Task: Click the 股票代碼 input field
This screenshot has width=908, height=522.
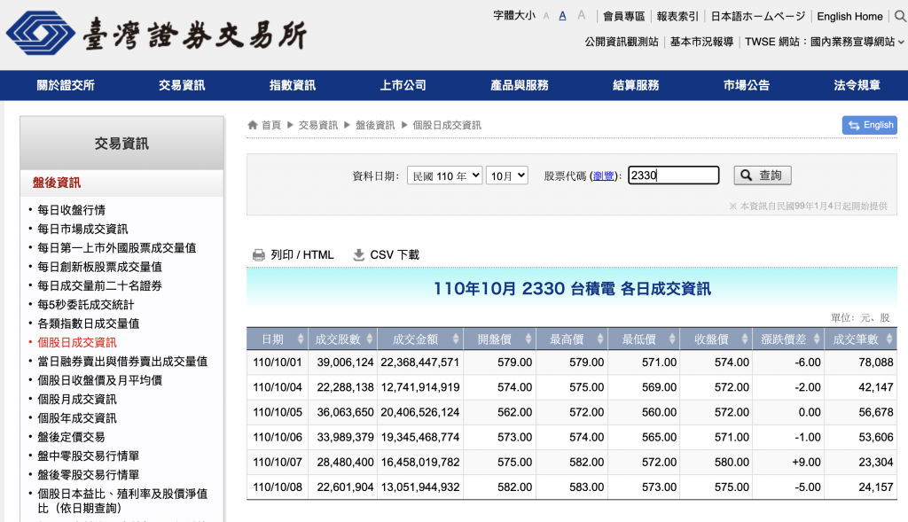Action: click(x=674, y=175)
